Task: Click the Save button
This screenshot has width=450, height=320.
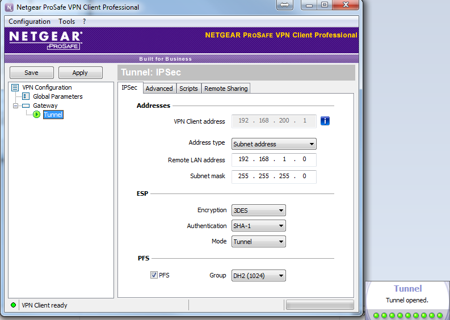Action: tap(32, 73)
